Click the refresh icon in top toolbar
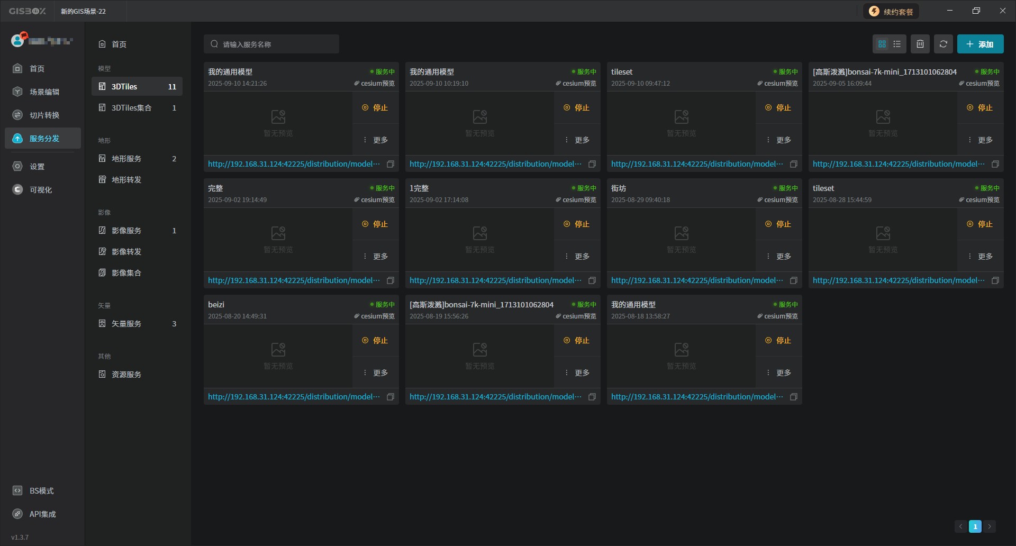Screen dimensions: 1016x546 (x=943, y=44)
